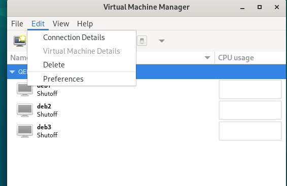
Task: Open the View menu
Action: tap(61, 24)
